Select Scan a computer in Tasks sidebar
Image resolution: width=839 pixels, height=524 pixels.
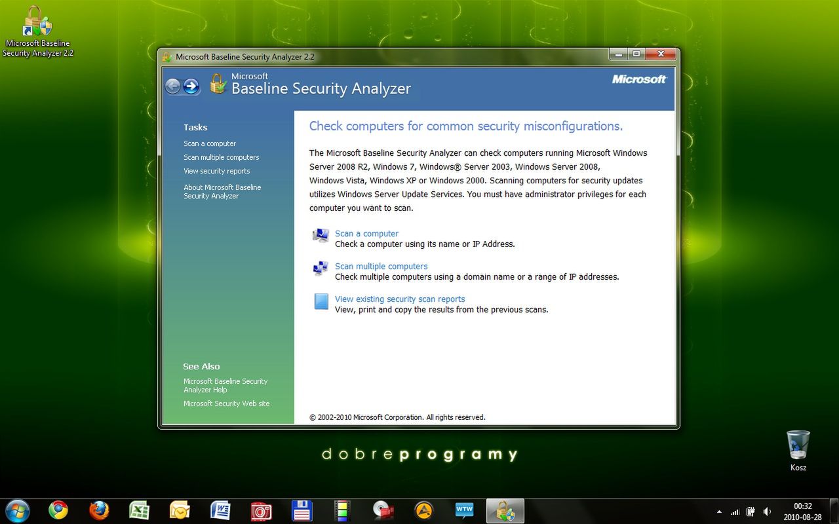point(210,143)
